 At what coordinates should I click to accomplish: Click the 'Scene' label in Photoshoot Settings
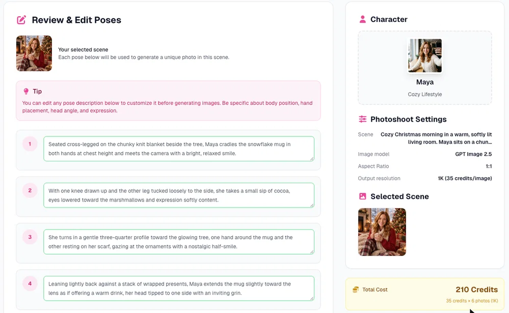365,134
